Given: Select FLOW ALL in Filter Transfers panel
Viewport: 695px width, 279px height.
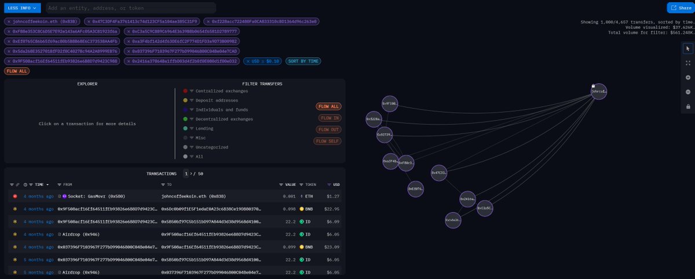Looking at the screenshot, I should (x=328, y=106).
